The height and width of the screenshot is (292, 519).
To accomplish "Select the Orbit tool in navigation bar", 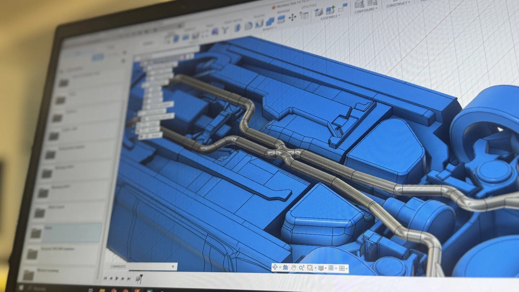I will (x=275, y=267).
